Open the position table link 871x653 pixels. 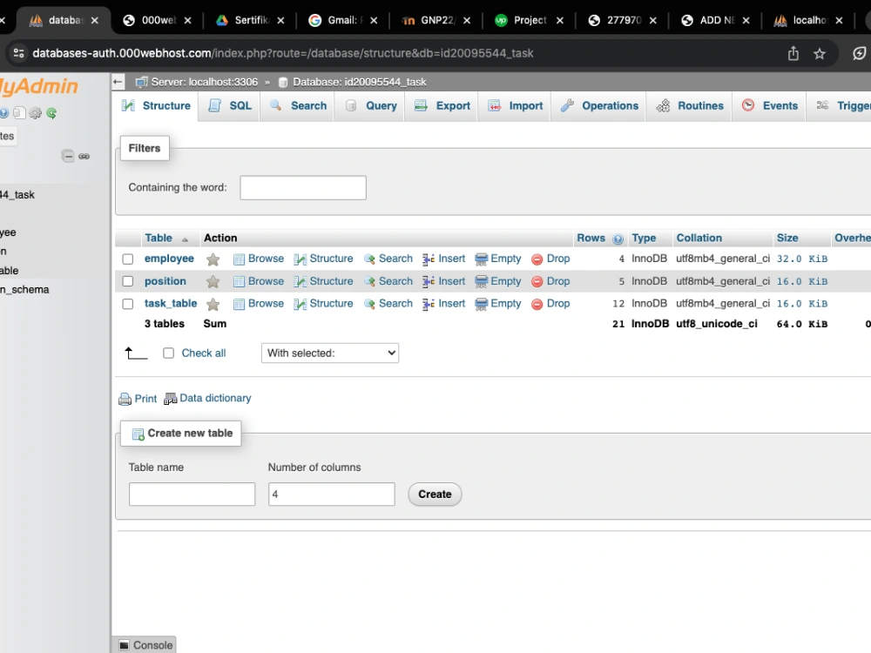point(165,281)
